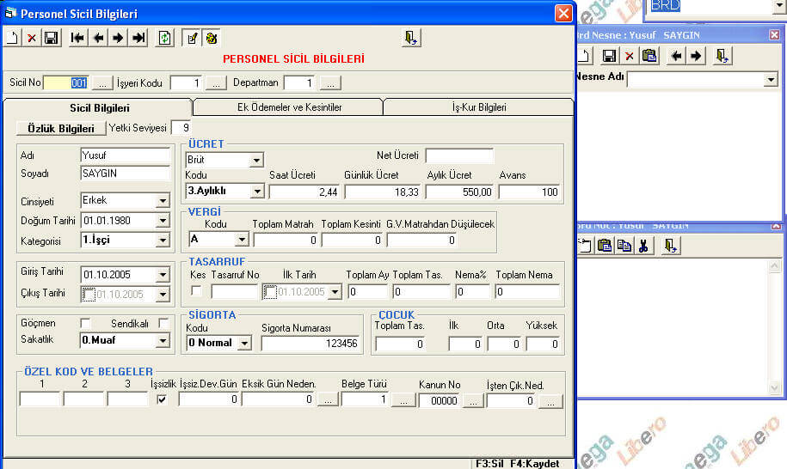This screenshot has width=787, height=469.
Task: Uncheck the İşsizlik checkbox
Action: (162, 400)
